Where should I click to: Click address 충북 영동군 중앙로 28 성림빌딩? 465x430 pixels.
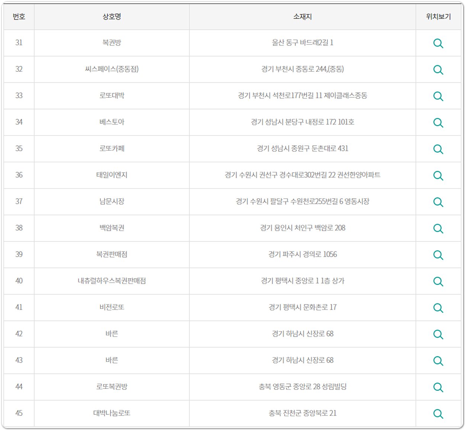point(302,386)
